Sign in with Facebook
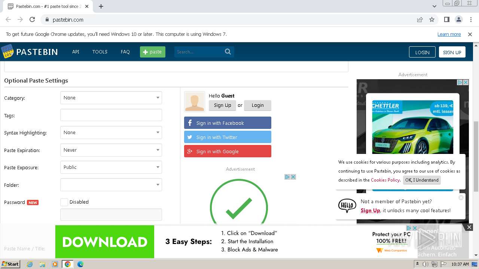 228,123
